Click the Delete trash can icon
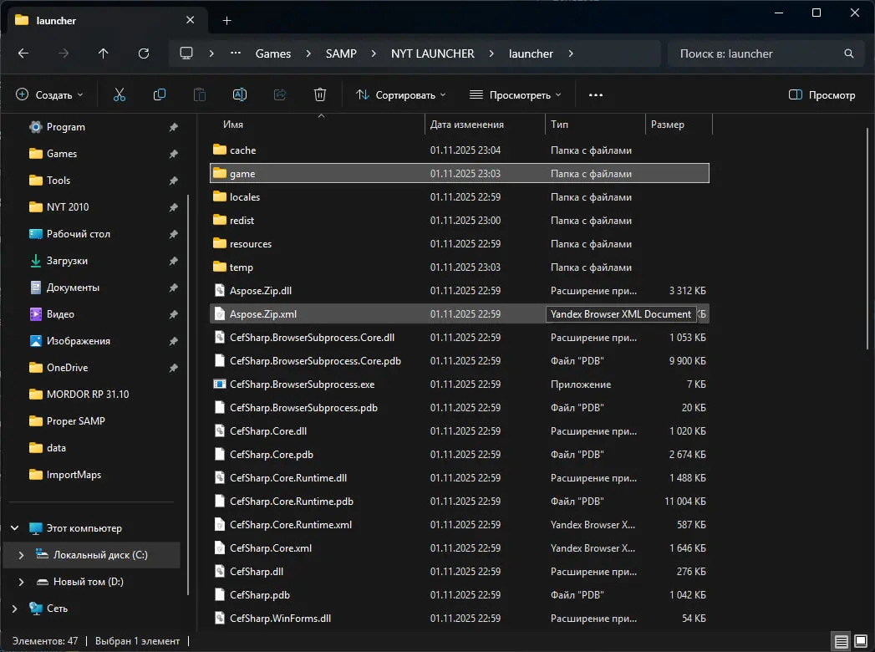Image resolution: width=875 pixels, height=652 pixels. (319, 95)
